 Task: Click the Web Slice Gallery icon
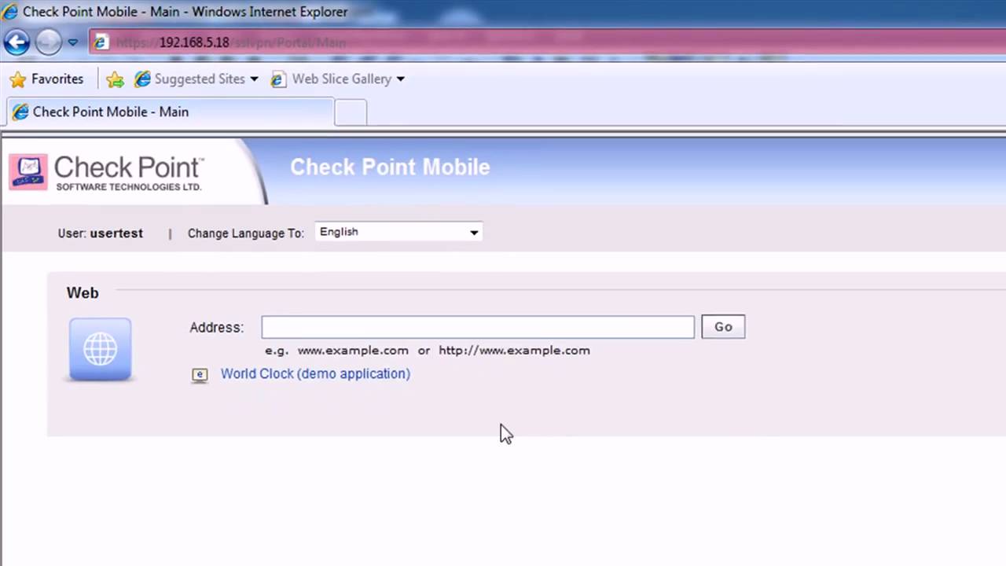point(278,79)
